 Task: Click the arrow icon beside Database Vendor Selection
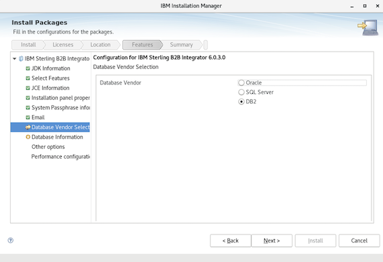28,127
